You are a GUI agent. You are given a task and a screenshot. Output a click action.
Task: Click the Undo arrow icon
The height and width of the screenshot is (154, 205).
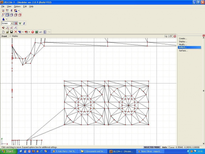tap(41, 32)
